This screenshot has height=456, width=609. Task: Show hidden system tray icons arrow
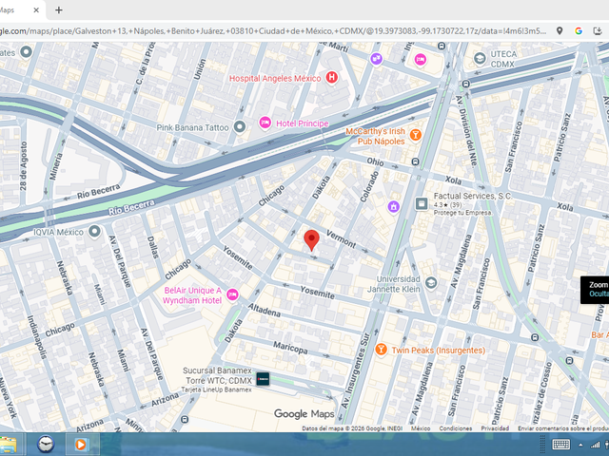tap(580, 445)
